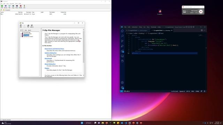Open File Explorer from the taskbar

point(103,123)
